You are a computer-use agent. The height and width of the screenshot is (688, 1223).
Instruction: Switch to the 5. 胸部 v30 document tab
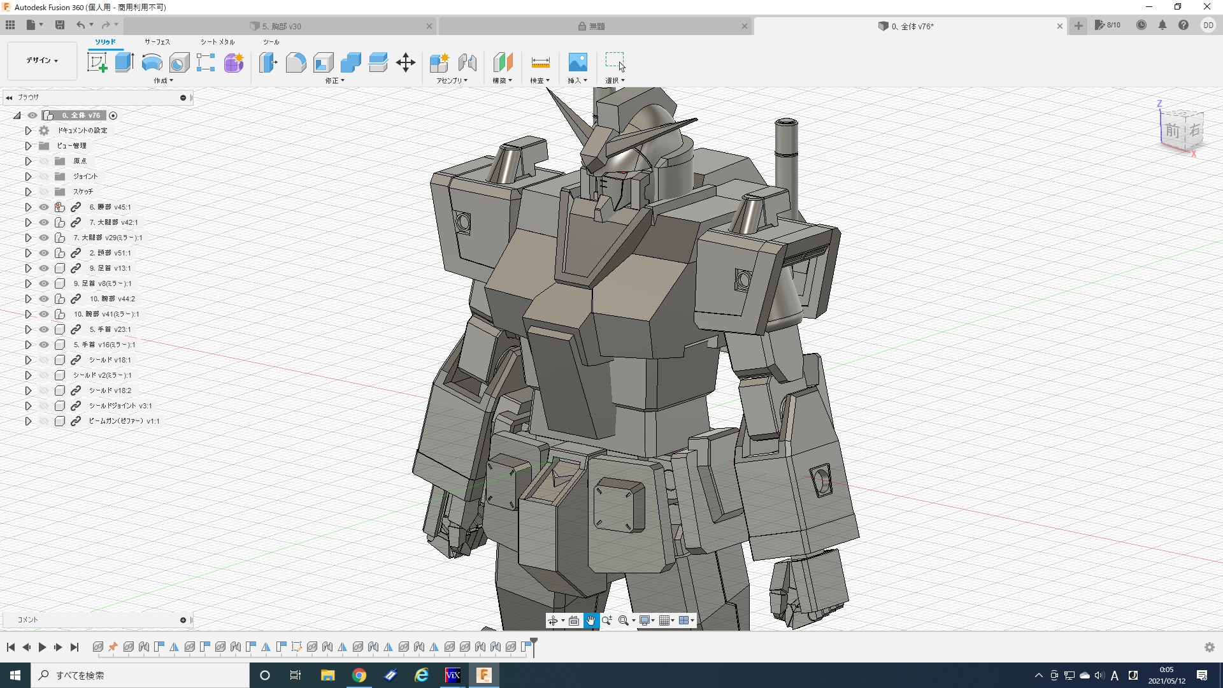point(282,26)
